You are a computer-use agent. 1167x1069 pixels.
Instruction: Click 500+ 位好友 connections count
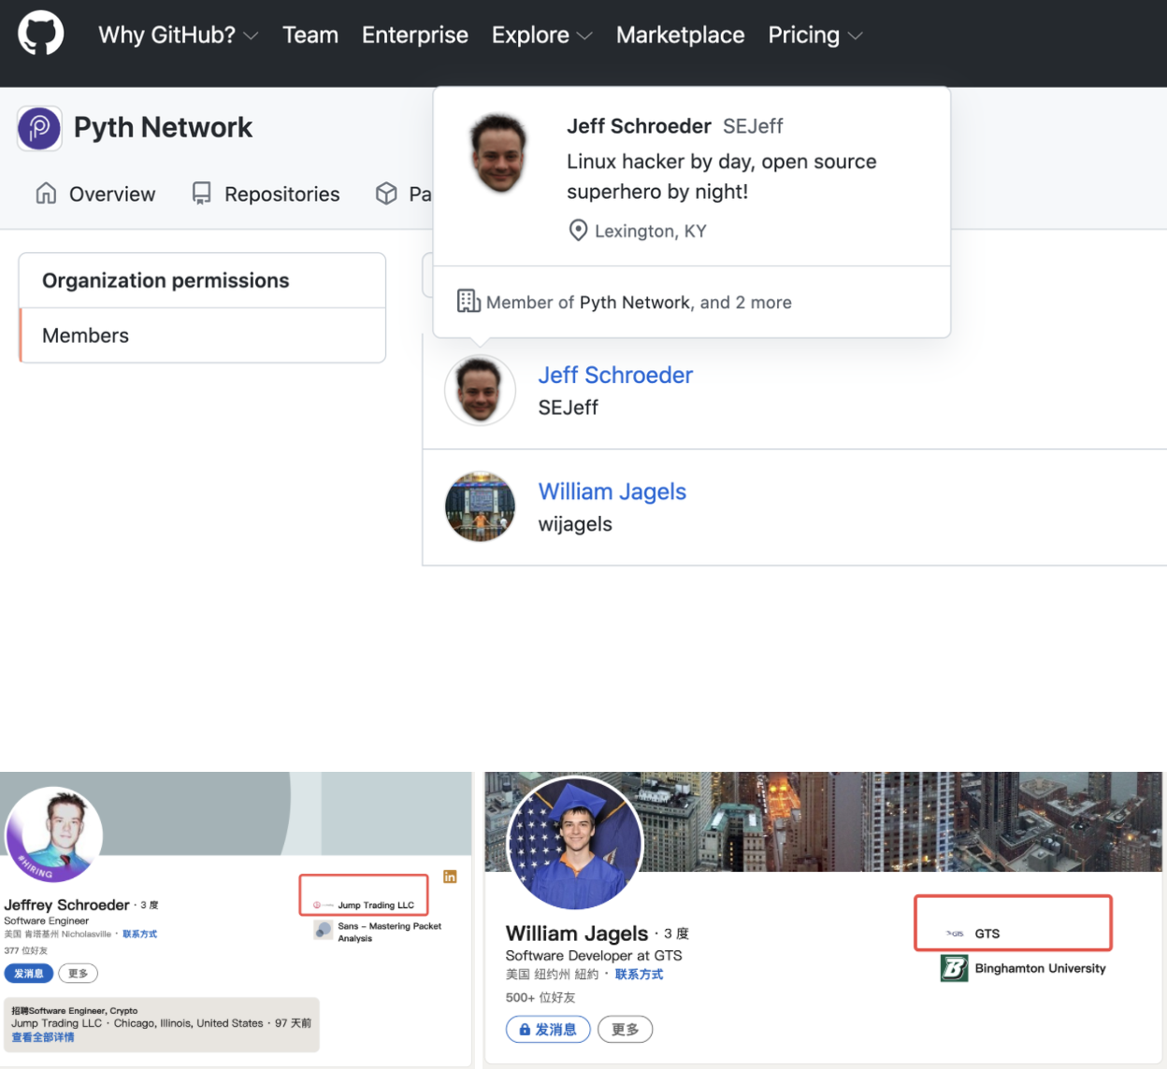point(540,997)
